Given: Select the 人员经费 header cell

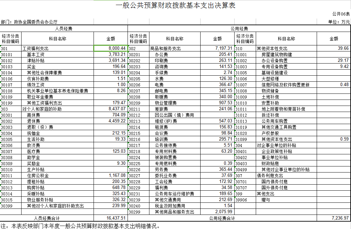Looking at the screenshot, I should point(64,29).
